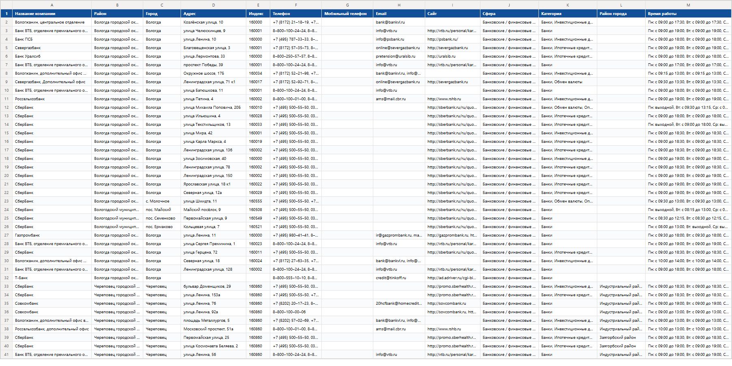The image size is (732, 366).
Task: Click the "Район города" header cell
Action: tap(621, 14)
